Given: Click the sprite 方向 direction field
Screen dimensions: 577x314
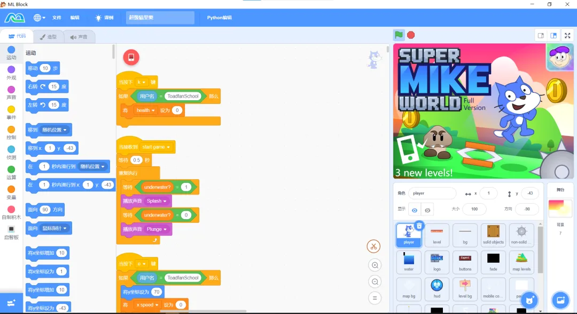Looking at the screenshot, I should tap(527, 209).
